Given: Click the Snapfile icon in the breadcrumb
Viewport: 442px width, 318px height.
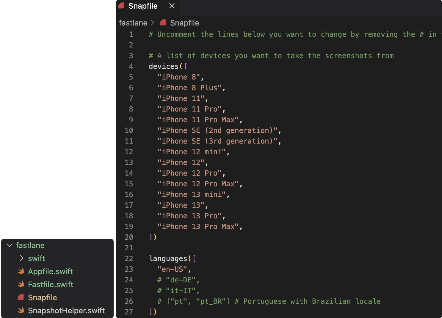Looking at the screenshot, I should click(x=163, y=23).
